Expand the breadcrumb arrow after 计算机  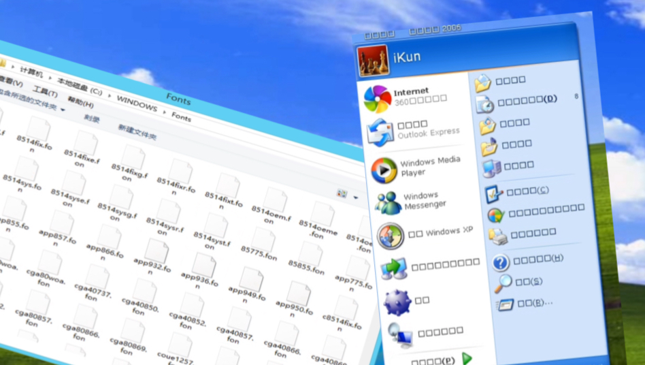(x=50, y=78)
